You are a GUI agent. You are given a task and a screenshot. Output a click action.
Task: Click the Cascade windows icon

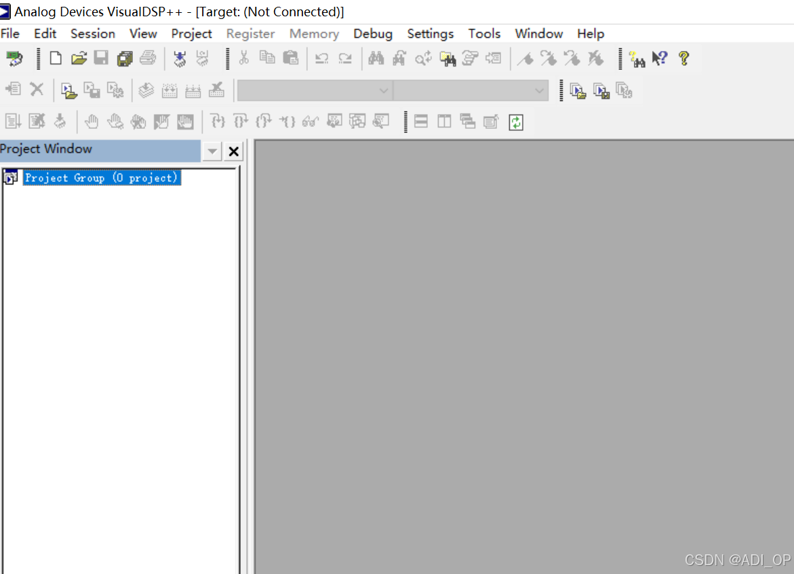point(467,121)
